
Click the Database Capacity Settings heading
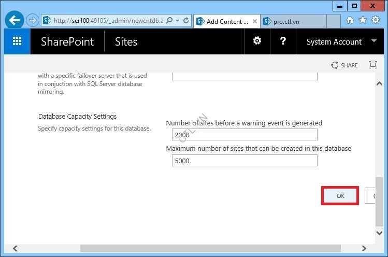(x=77, y=117)
